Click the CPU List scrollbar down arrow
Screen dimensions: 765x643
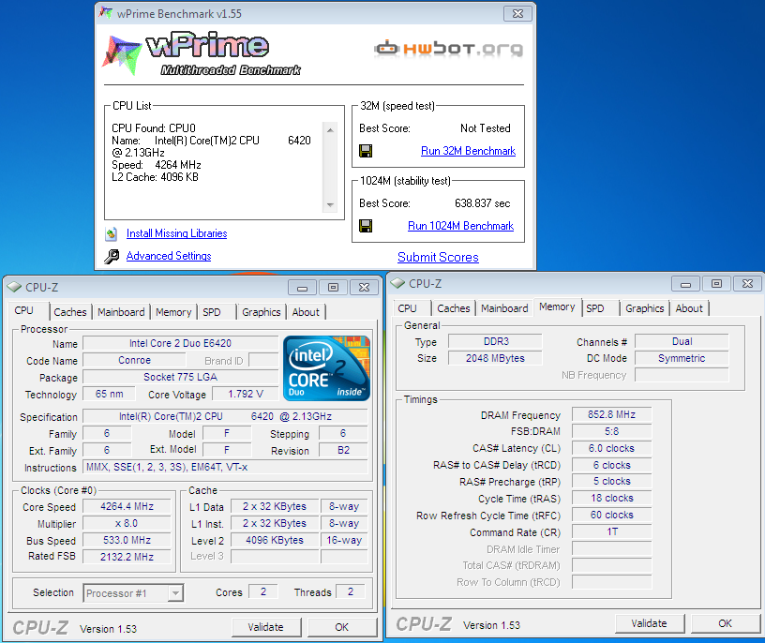[330, 205]
